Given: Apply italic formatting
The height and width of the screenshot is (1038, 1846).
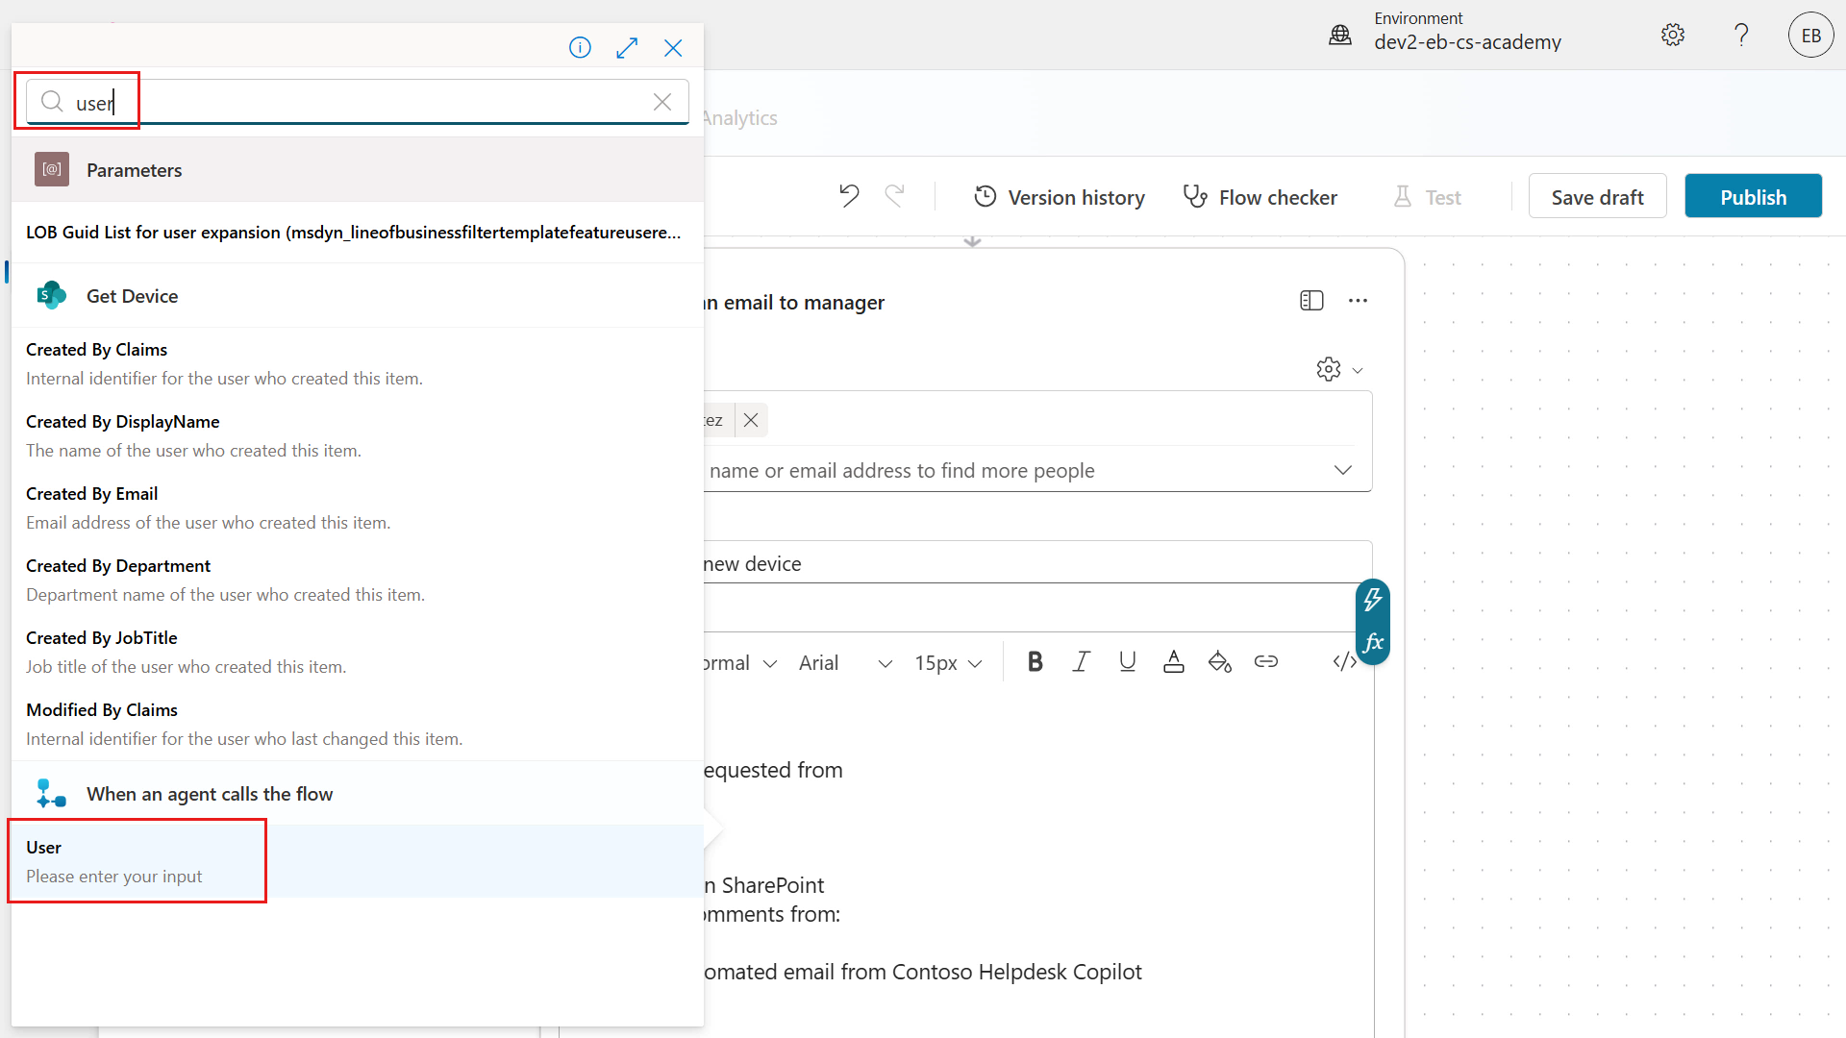Looking at the screenshot, I should 1081,661.
